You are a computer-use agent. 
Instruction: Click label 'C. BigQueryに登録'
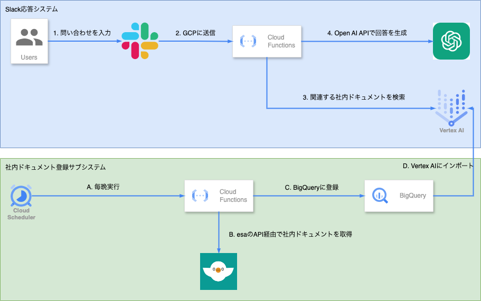click(312, 187)
